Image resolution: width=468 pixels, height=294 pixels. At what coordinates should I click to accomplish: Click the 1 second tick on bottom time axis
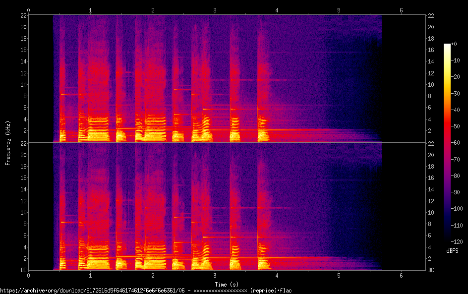[90, 276]
